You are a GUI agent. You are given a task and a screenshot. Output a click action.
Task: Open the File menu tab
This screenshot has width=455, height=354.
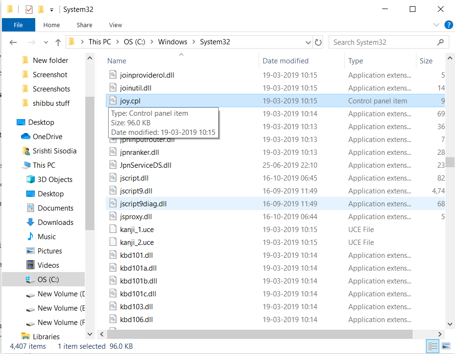(x=18, y=25)
